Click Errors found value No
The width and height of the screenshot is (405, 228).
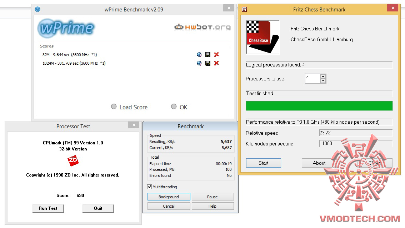point(229,175)
